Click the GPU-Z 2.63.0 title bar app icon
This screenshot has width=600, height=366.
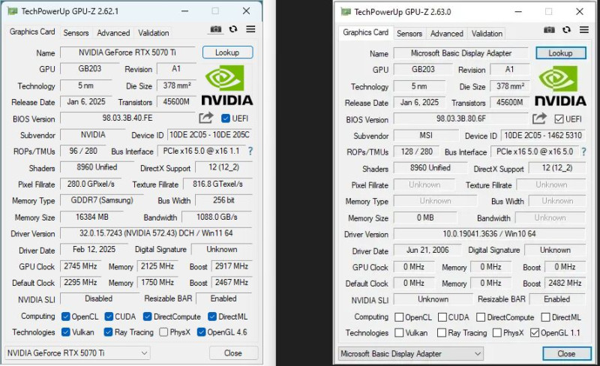[x=346, y=12]
